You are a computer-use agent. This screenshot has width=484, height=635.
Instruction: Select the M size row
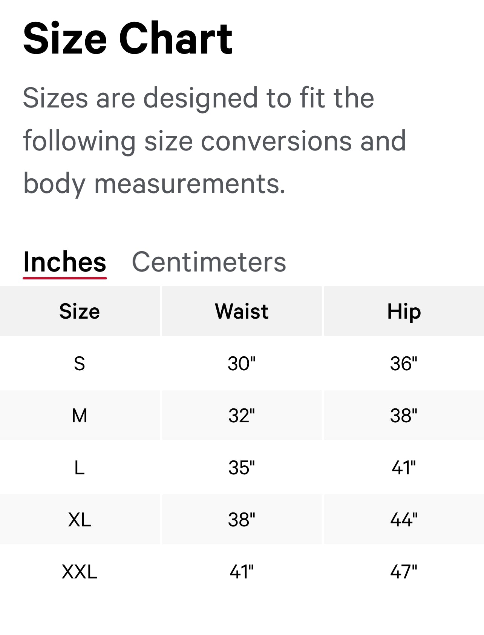(x=80, y=415)
